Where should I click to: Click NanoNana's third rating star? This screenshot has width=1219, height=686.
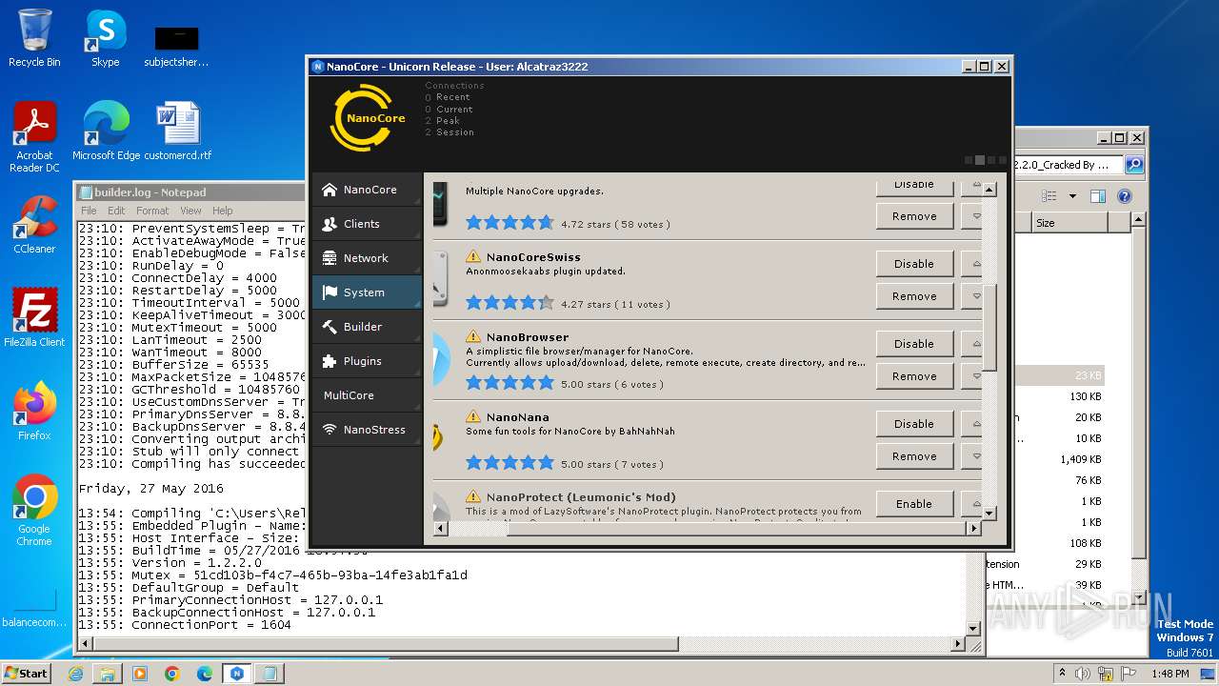(510, 463)
